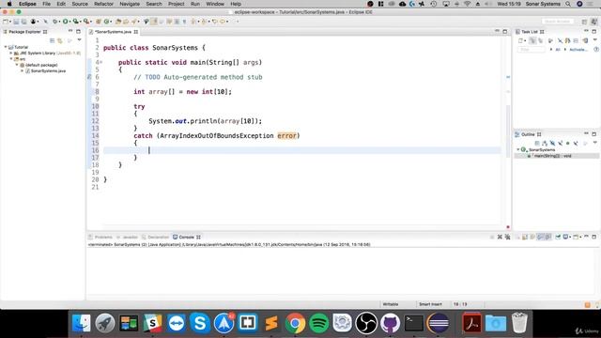Open Terminal from the Dock
The image size is (601, 338).
tap(414, 323)
